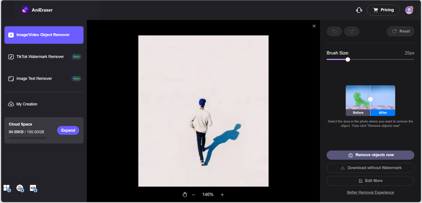
Task: Click the Cloud Space heading
Action: point(20,124)
